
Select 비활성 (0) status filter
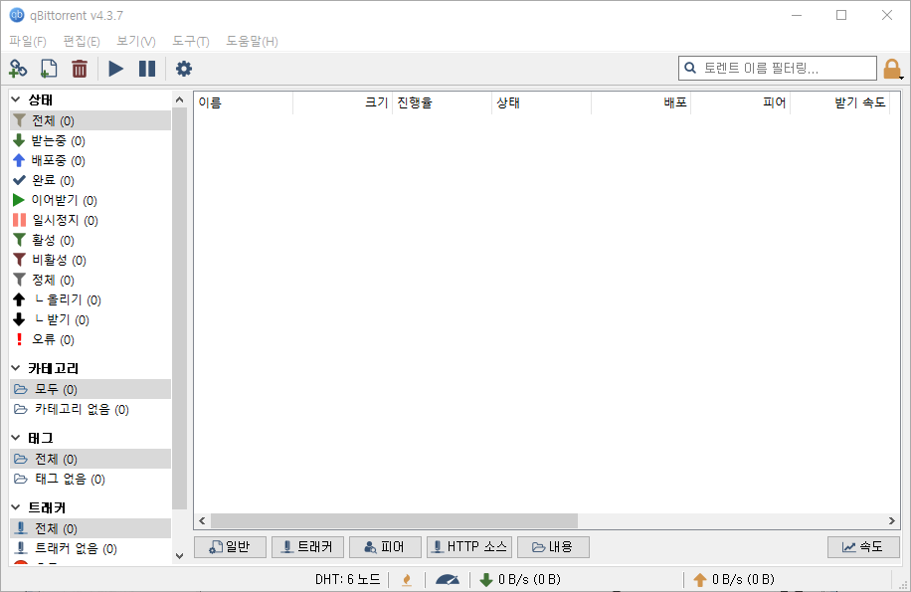[91, 260]
